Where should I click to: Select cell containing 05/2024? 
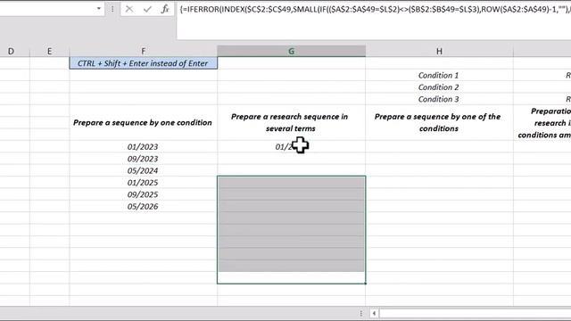click(143, 170)
